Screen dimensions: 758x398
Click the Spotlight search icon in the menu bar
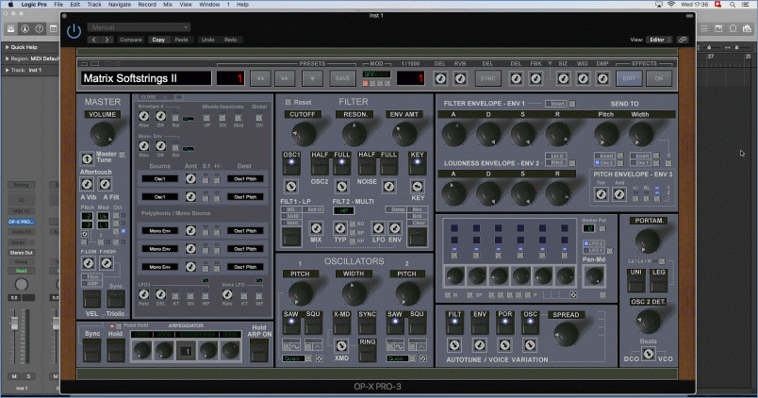tap(733, 5)
